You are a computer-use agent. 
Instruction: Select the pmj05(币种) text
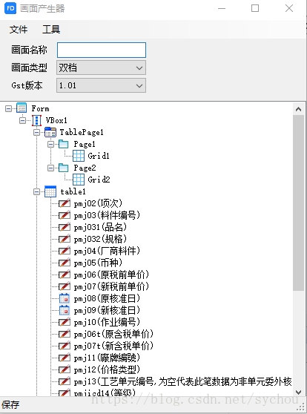pyautogui.click(x=98, y=263)
